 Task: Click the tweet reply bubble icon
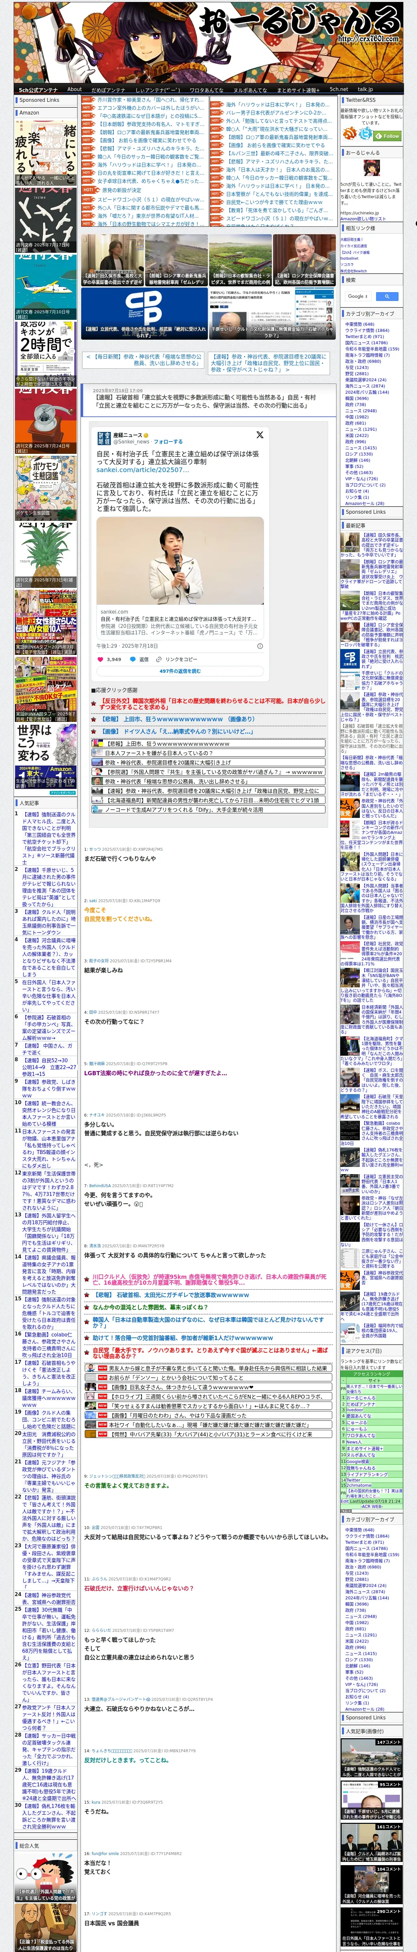point(133,659)
